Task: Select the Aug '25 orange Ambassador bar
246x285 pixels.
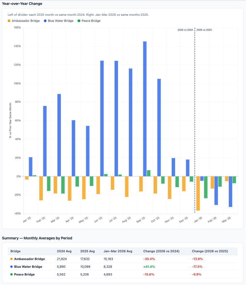Action: click(x=127, y=187)
